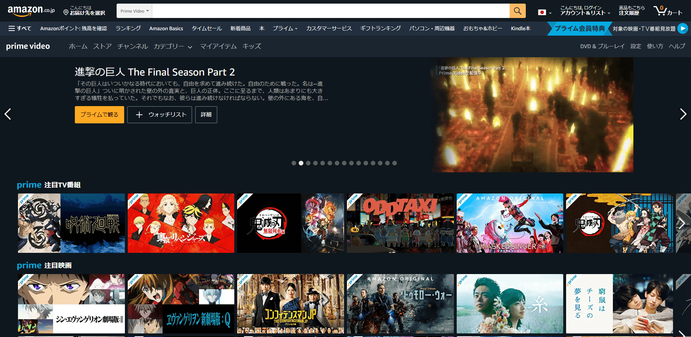Open タイムセール link
Screen dimensions: 691x337
(x=207, y=28)
